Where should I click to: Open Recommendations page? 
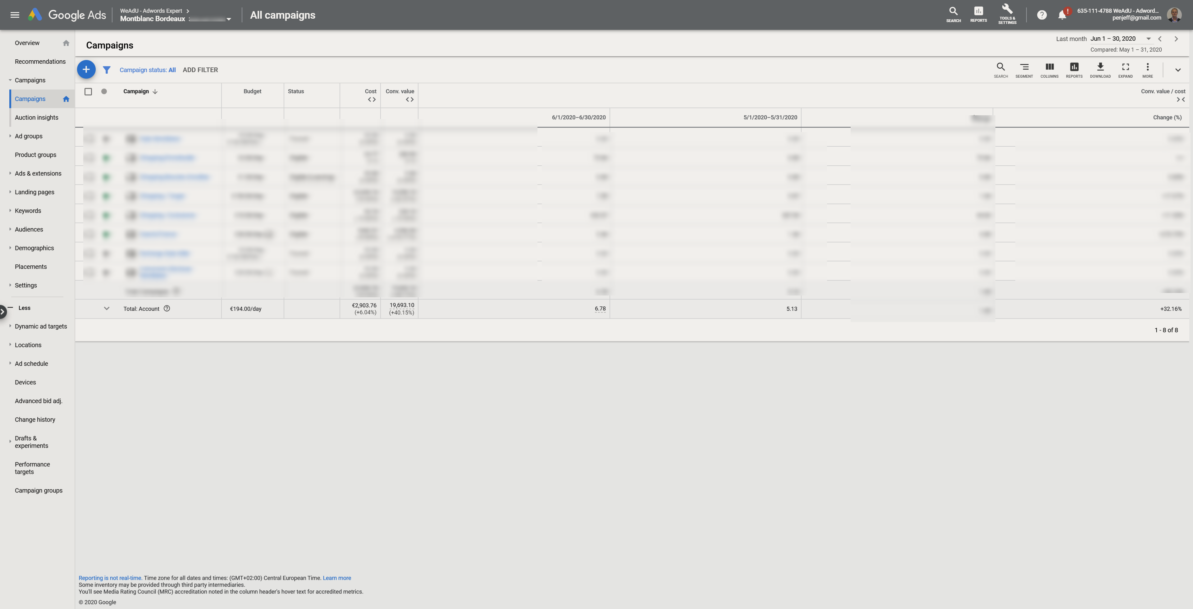[x=40, y=62]
